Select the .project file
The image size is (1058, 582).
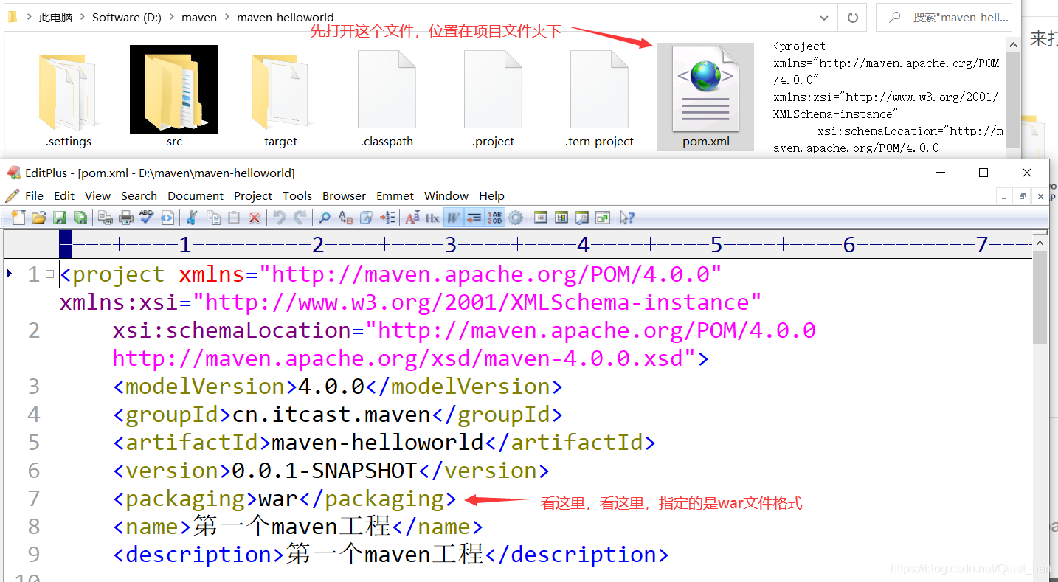pos(493,97)
